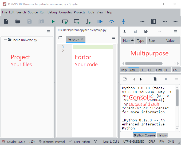Start debugging file with blue icon
Image resolution: width=181 pixels, height=145 pixels.
pos(100,21)
